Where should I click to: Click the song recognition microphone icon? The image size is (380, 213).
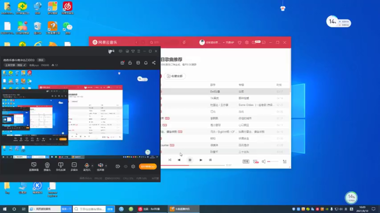[x=184, y=42]
